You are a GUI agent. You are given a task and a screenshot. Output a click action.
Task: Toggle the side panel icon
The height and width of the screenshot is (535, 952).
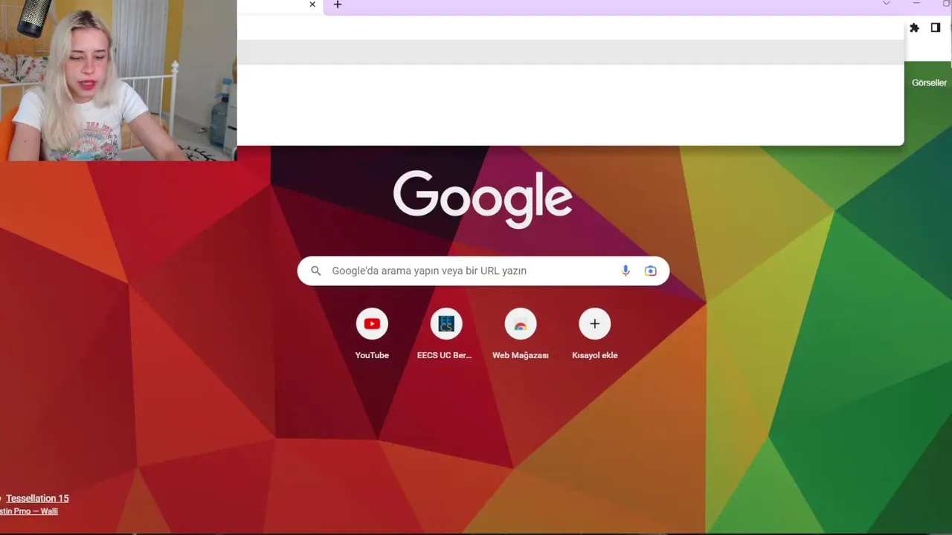point(936,27)
